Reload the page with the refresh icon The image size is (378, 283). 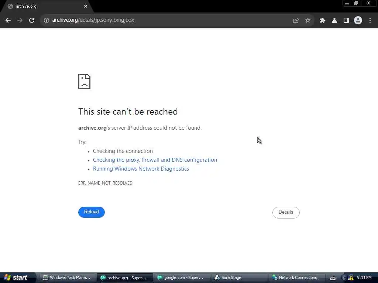pos(32,20)
